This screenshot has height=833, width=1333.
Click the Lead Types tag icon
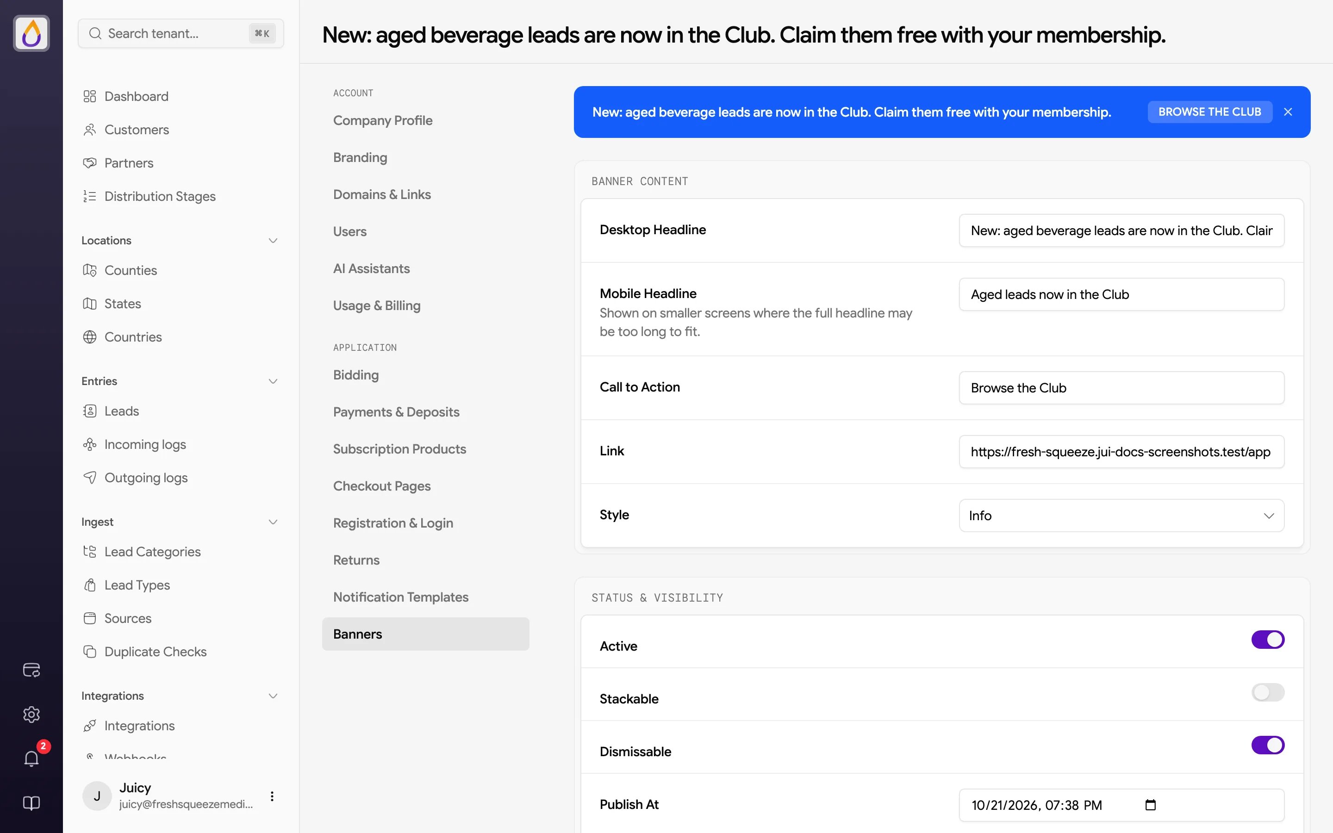(x=90, y=585)
